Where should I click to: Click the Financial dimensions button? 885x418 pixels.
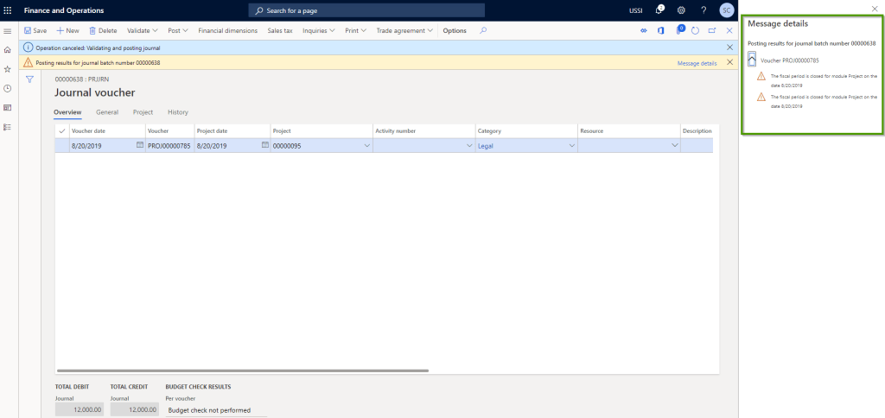[227, 30]
